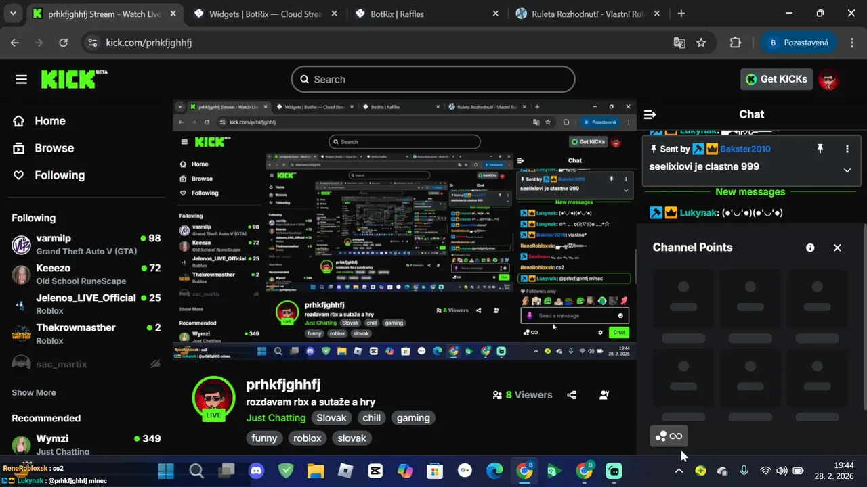Open a new browser tab

(x=681, y=14)
